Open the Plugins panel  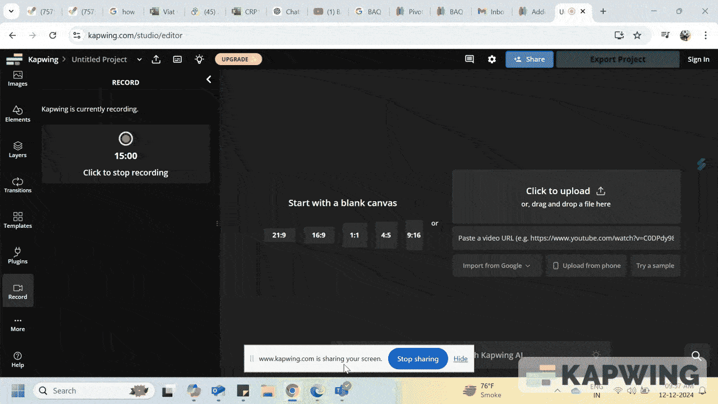[x=17, y=256]
